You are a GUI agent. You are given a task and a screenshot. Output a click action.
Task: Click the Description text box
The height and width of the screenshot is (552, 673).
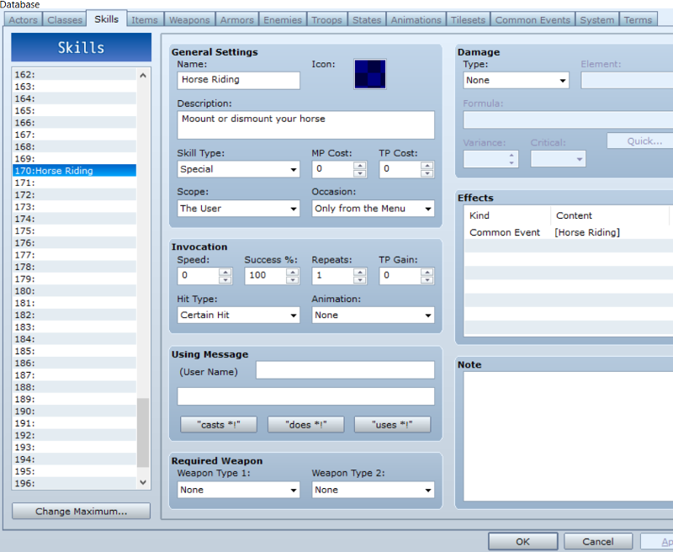[305, 125]
